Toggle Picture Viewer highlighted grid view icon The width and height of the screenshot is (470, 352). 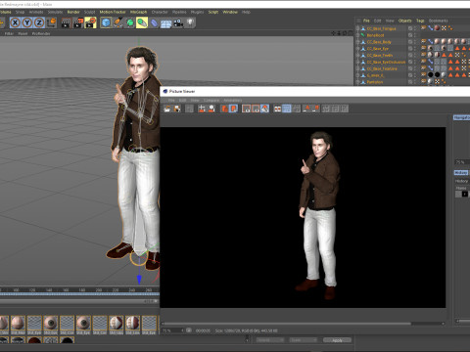tap(287, 109)
